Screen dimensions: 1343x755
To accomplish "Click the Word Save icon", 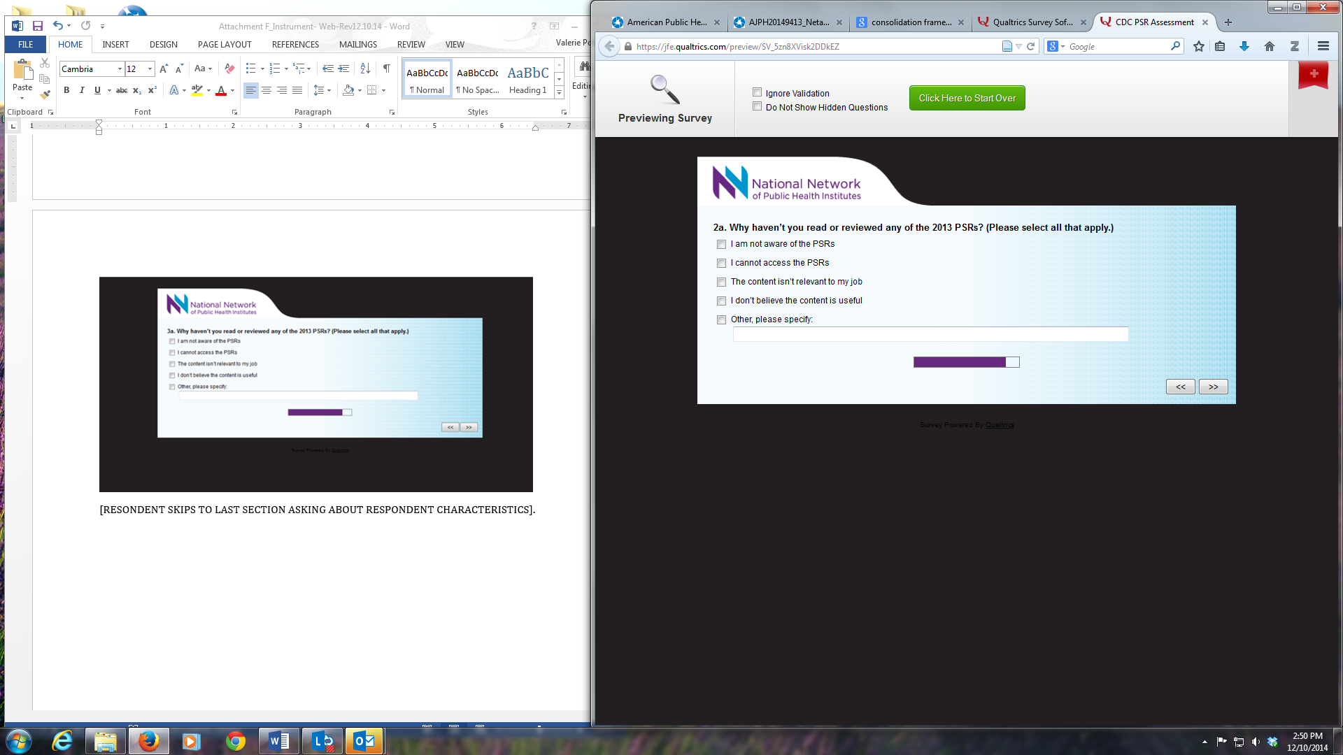I will (38, 26).
